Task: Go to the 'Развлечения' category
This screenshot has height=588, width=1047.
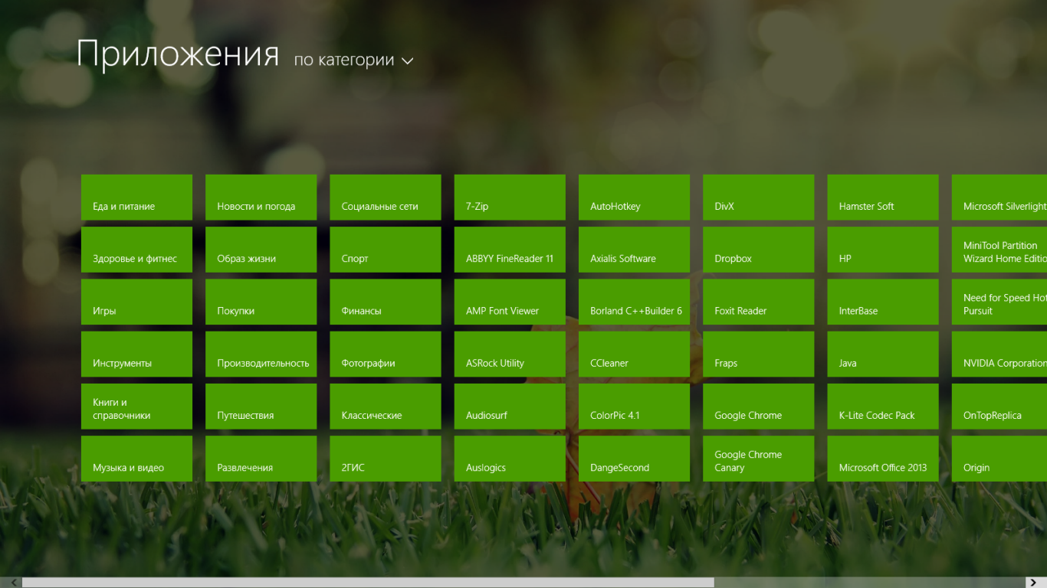Action: tap(261, 459)
